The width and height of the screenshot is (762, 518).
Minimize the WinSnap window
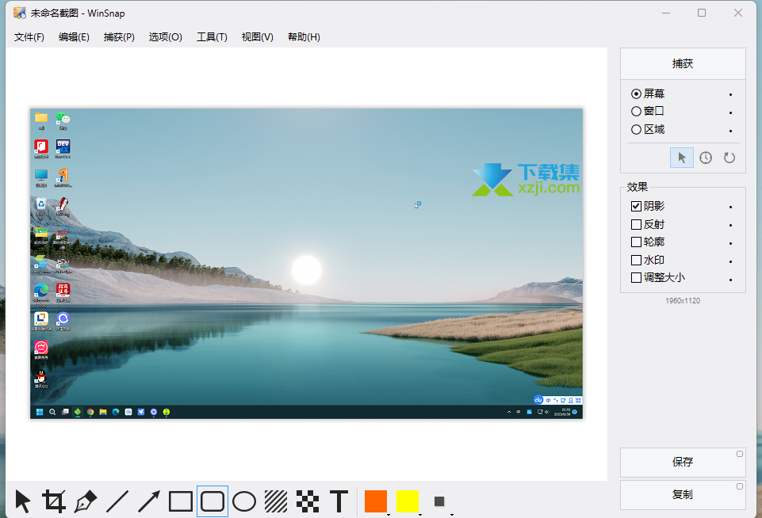(x=666, y=13)
